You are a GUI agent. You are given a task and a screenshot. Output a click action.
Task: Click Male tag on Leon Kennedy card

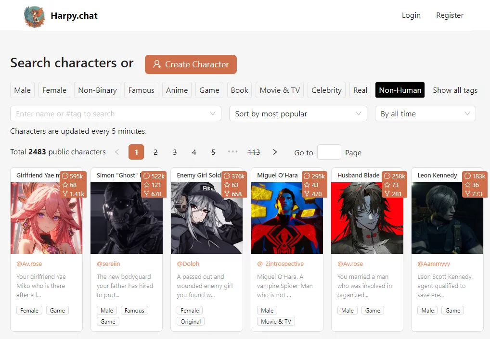pos(427,310)
